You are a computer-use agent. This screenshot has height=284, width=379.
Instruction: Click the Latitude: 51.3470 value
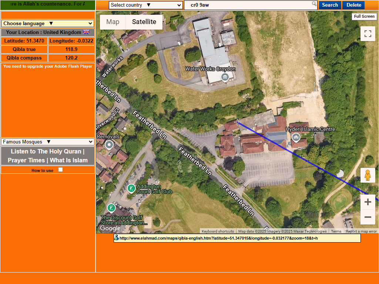(x=24, y=41)
